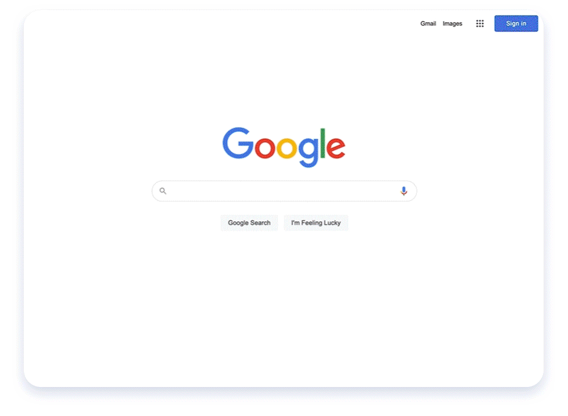Screen dimensions: 568x416
Task: Click search field area beside the magnifier
Action: coord(192,191)
